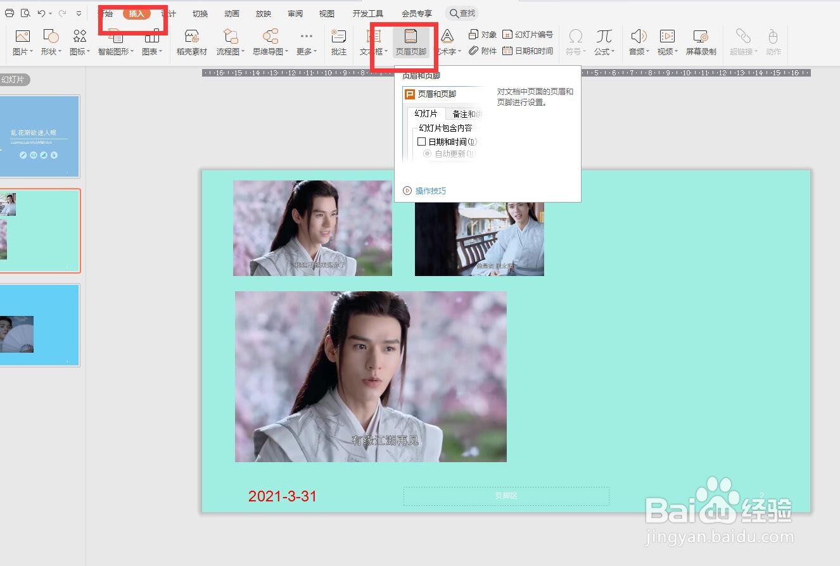Switch to the 动画 tab
This screenshot has width=840, height=566.
232,13
